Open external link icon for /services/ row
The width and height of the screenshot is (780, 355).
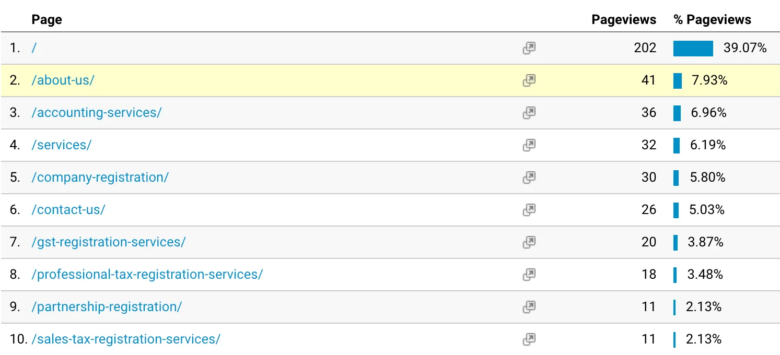[x=529, y=145]
